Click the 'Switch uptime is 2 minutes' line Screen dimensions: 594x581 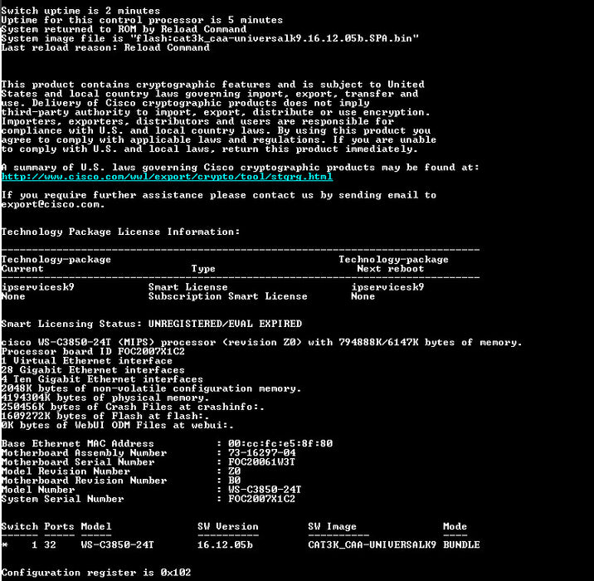[x=80, y=11]
